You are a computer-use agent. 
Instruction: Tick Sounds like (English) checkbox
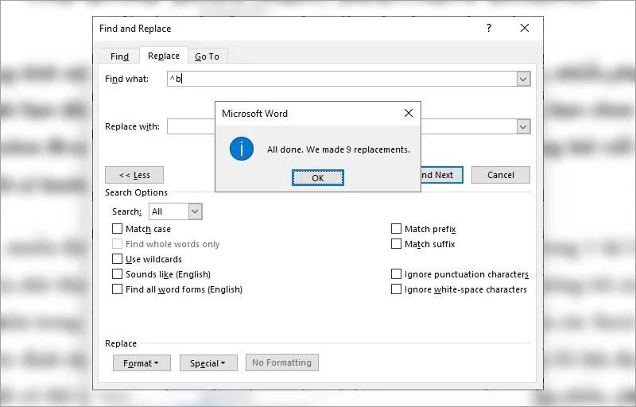[x=117, y=274]
